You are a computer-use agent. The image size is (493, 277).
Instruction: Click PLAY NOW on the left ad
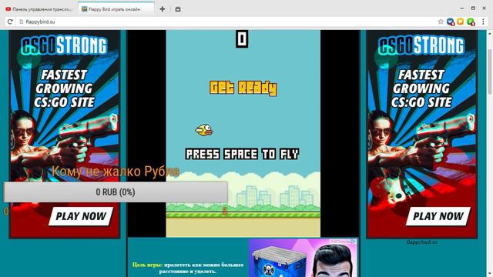[x=81, y=216]
